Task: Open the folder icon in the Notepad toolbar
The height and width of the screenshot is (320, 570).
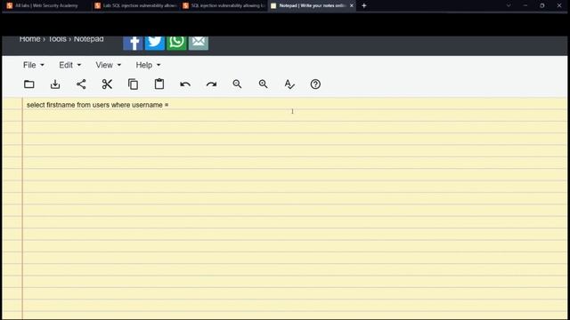Action: pyautogui.click(x=29, y=84)
